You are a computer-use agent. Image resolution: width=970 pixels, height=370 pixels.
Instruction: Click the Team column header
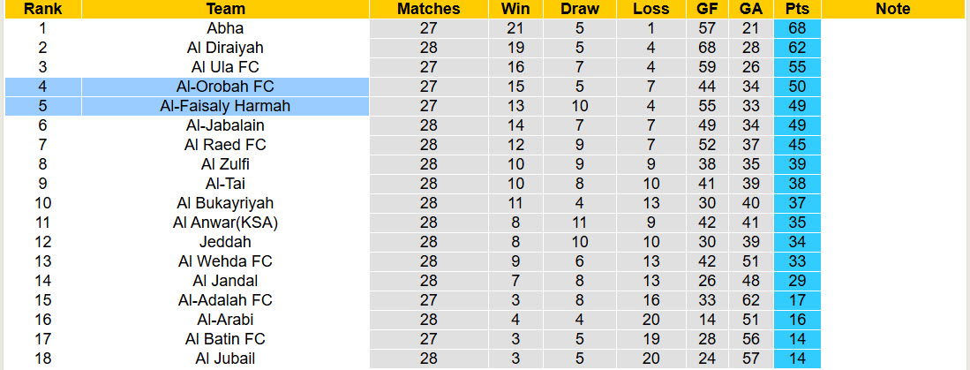coord(225,9)
